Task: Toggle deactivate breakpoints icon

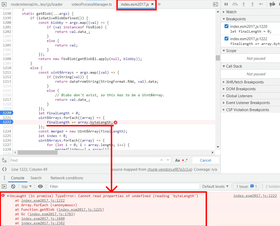Action: coord(272,4)
